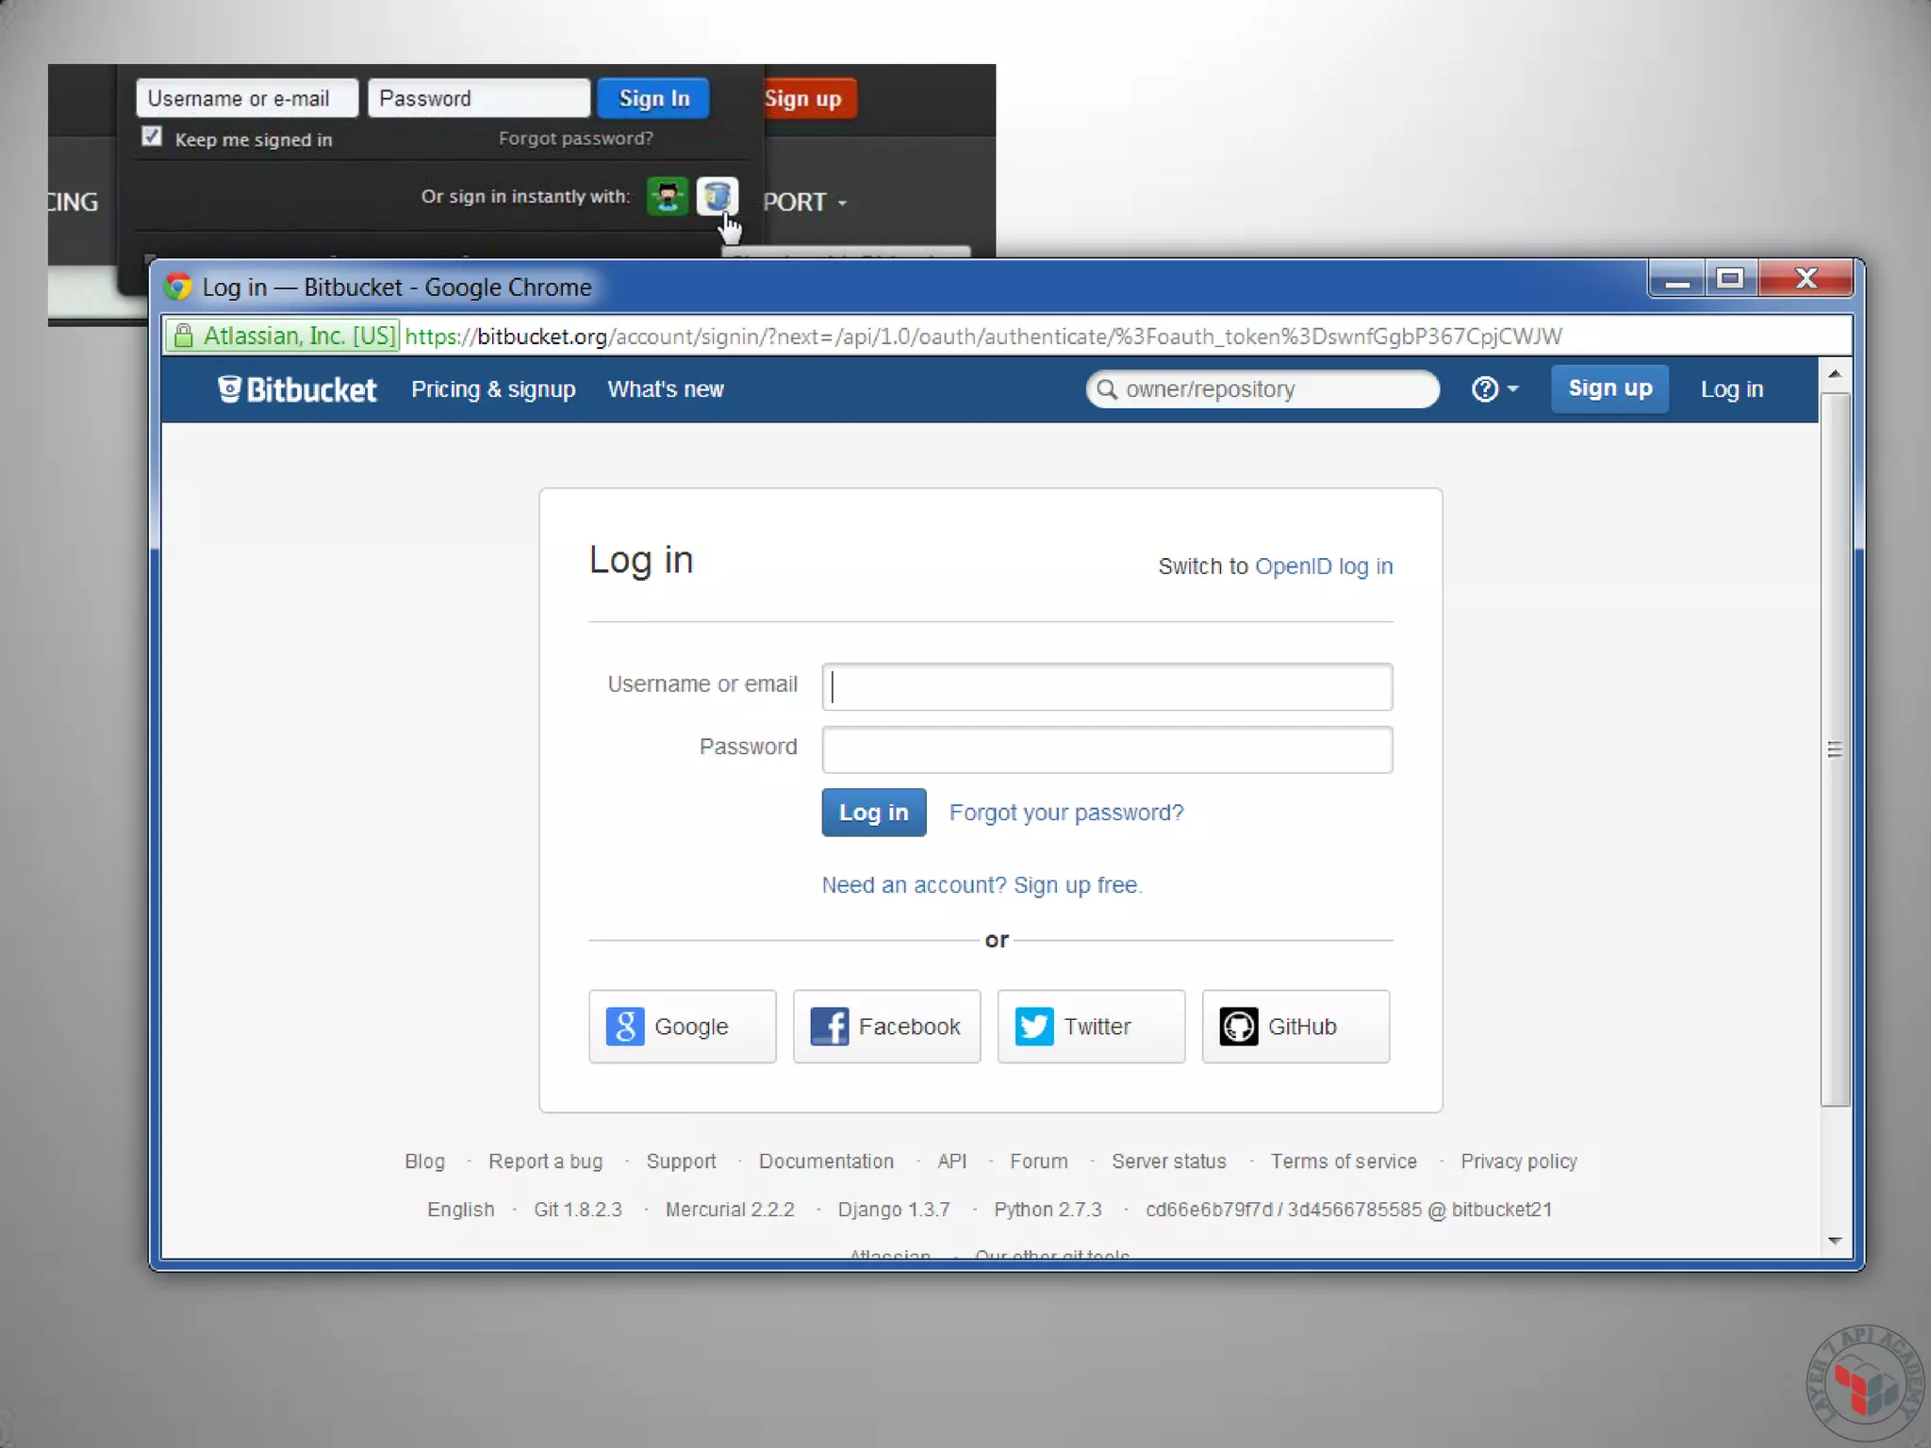The image size is (1931, 1448).
Task: Sign in with the Facebook button
Action: [x=886, y=1027]
